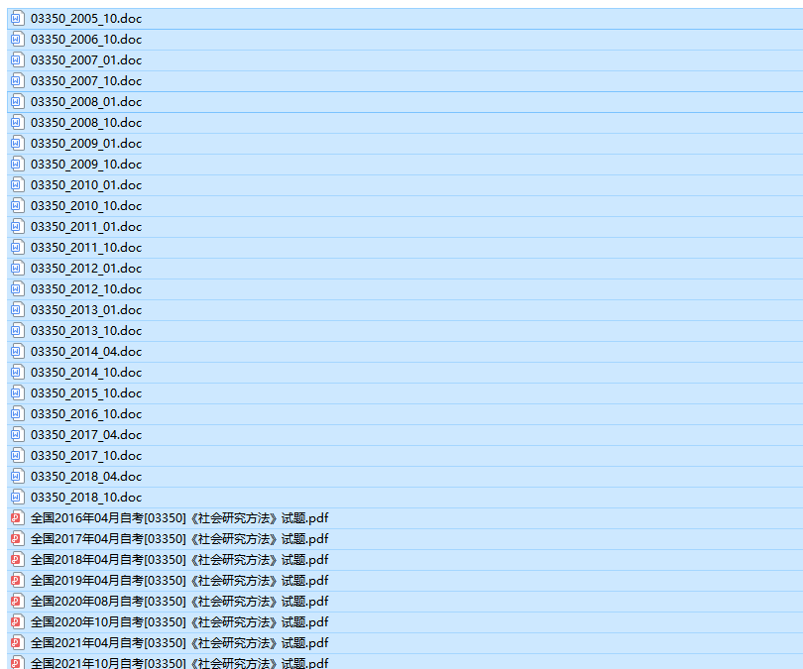This screenshot has height=669, width=803.
Task: Click the PDF icon of 全国2016年04月自考 file
Action: (18, 518)
